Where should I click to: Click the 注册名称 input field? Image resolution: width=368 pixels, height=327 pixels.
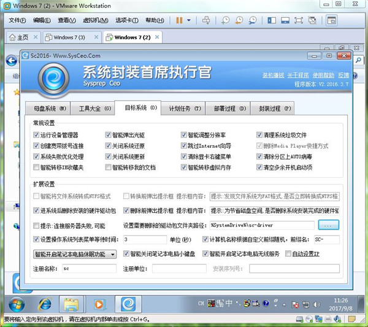click(x=89, y=269)
